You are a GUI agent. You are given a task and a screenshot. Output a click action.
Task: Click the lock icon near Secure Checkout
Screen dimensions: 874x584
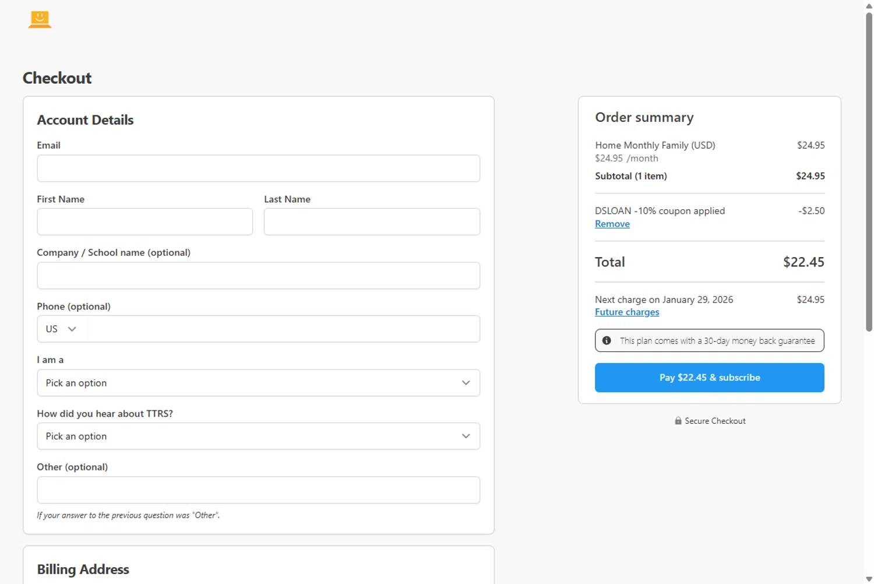[678, 421]
